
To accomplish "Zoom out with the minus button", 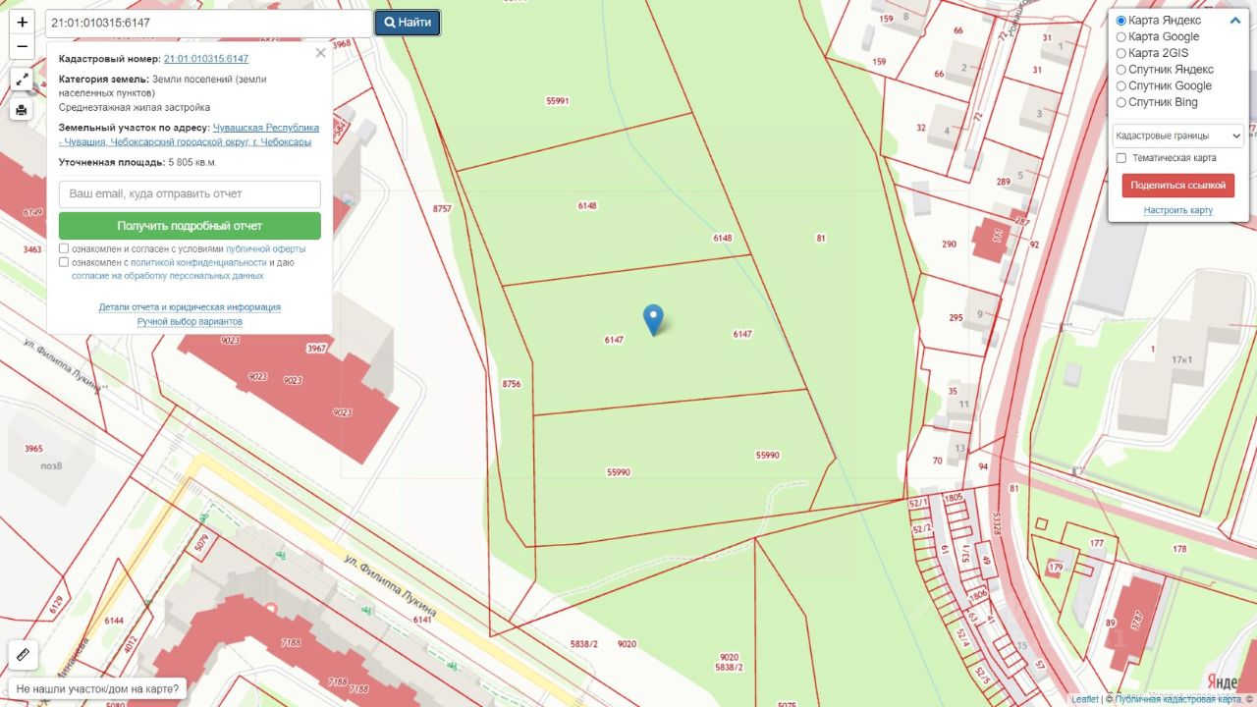I will [x=22, y=46].
